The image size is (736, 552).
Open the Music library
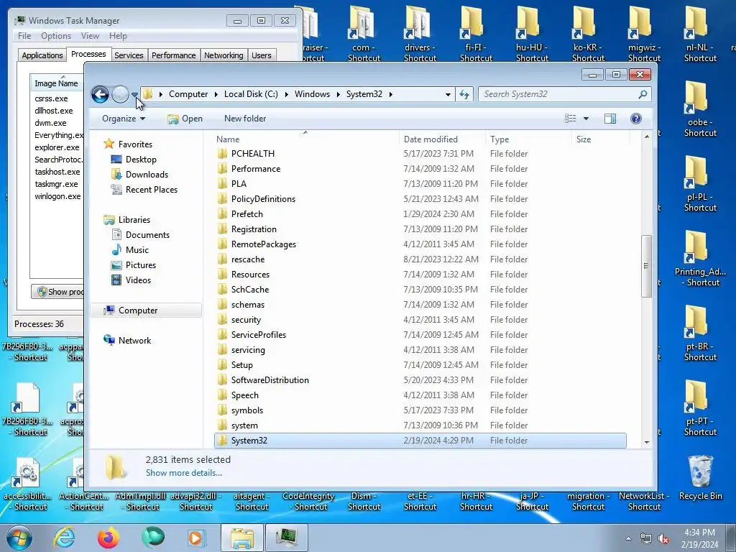[137, 249]
